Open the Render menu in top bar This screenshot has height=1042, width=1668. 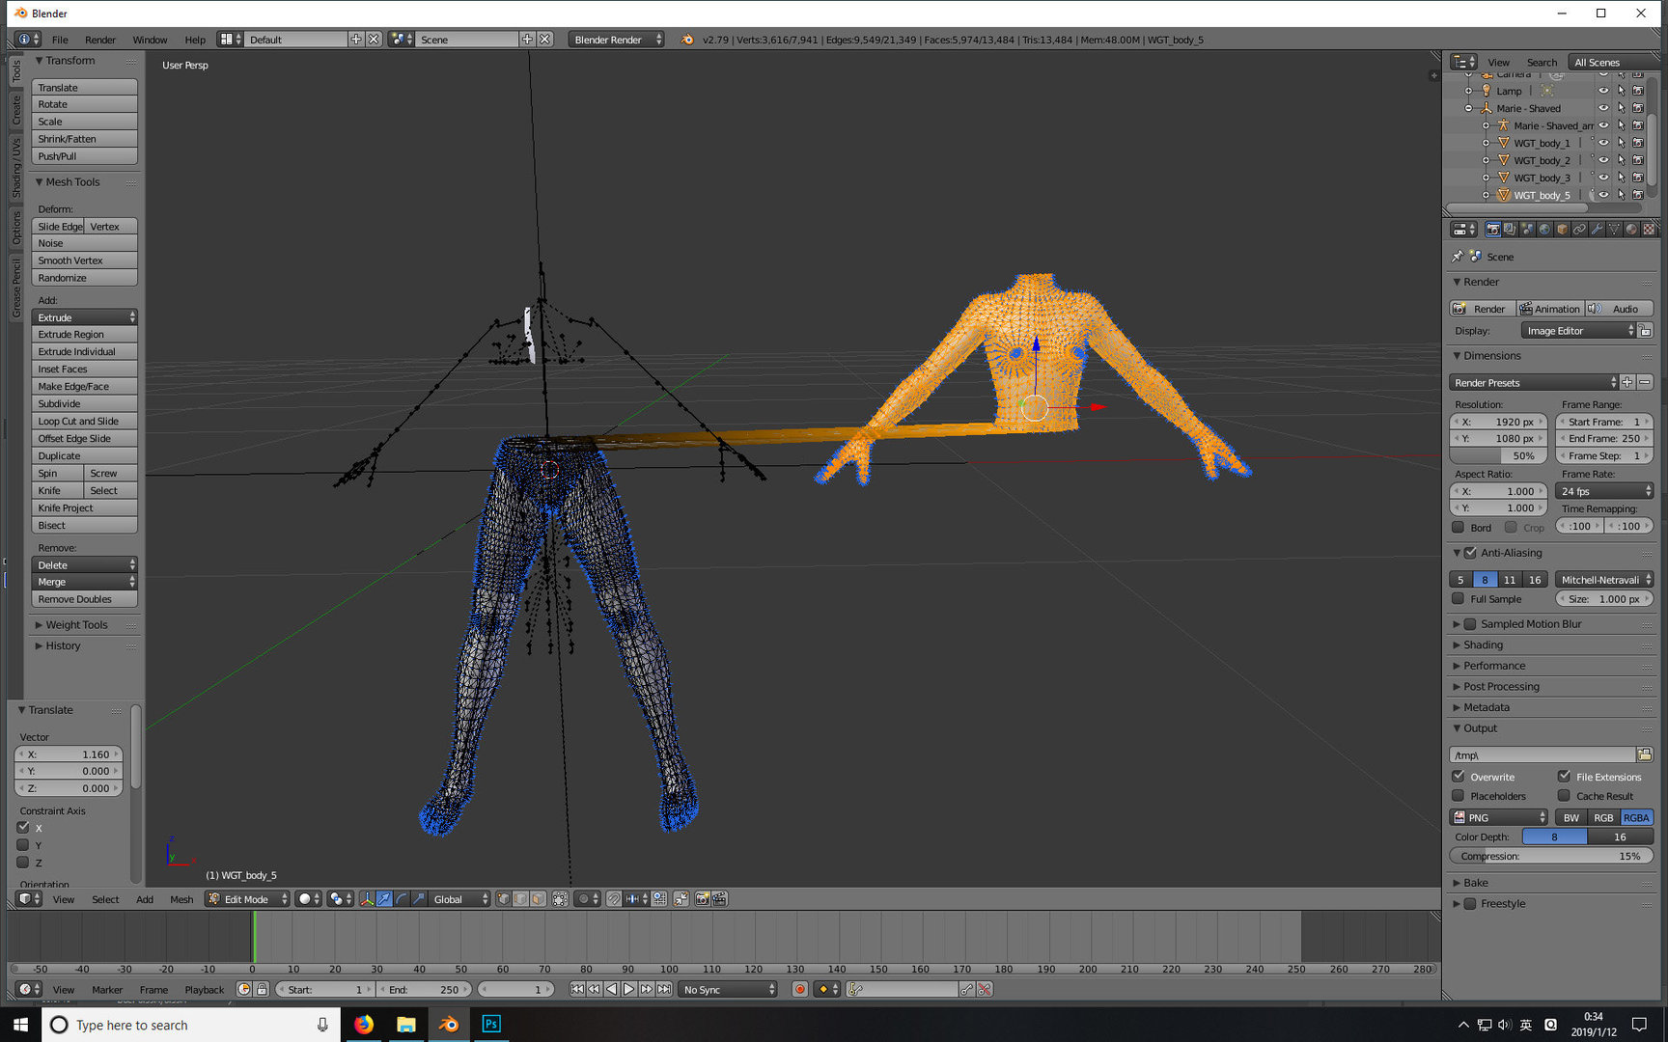pos(100,40)
